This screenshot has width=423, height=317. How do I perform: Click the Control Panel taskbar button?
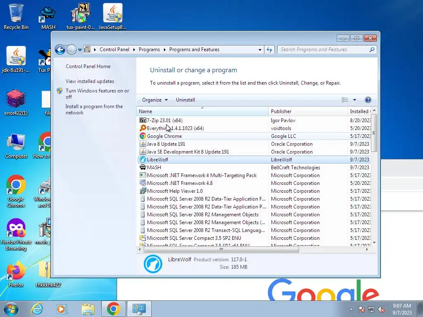point(139,309)
